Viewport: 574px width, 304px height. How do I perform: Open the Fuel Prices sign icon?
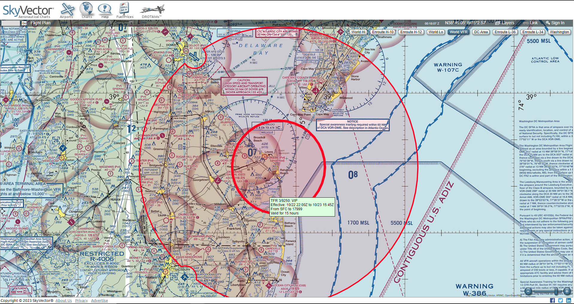124,9
